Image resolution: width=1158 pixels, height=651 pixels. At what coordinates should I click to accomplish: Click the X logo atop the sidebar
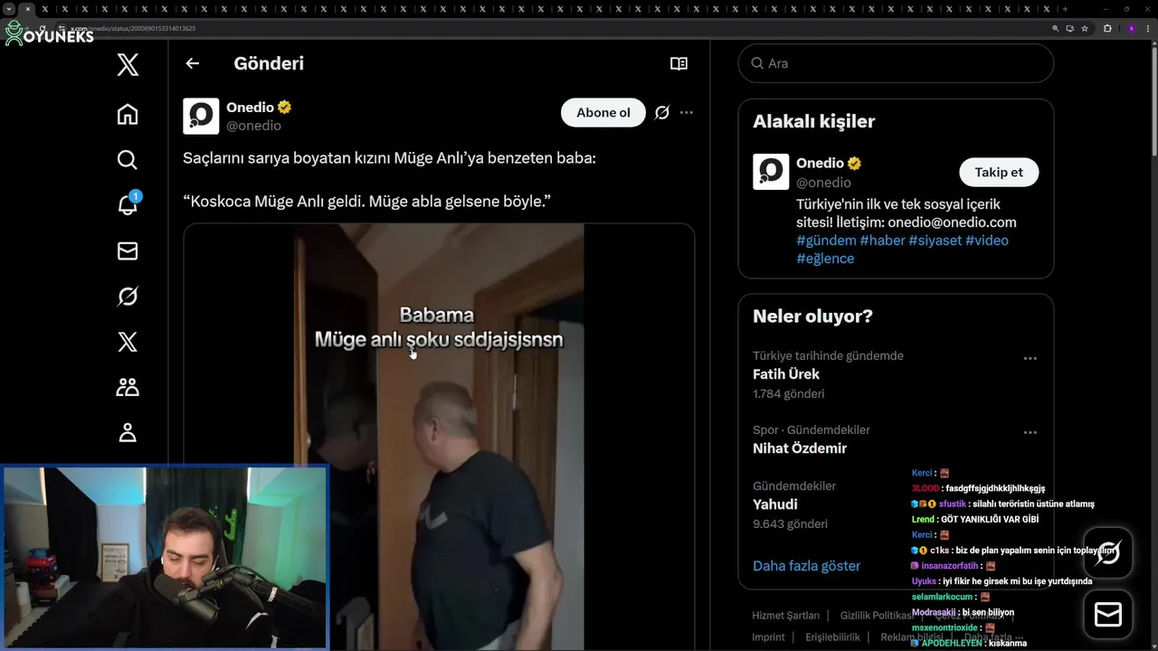pyautogui.click(x=128, y=64)
